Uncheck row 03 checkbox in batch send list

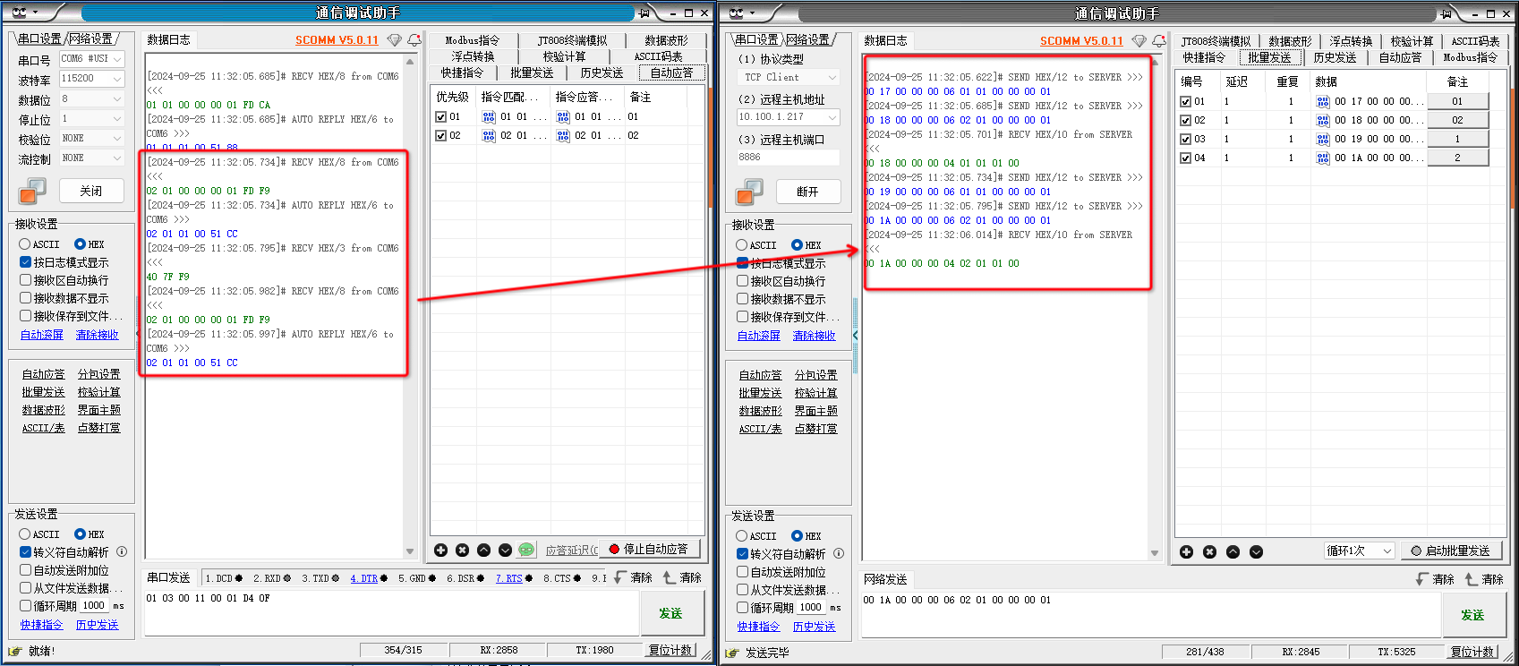click(1185, 139)
